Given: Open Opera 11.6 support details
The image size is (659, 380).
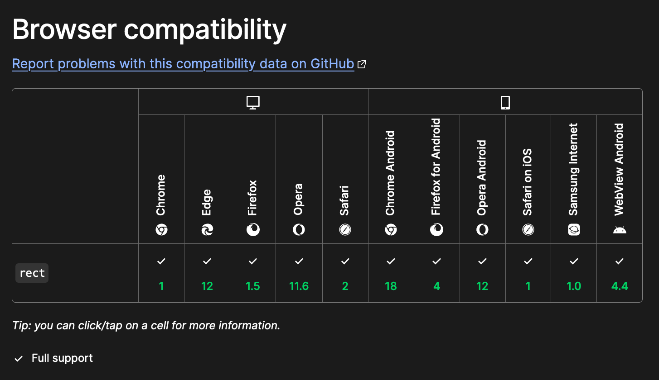Looking at the screenshot, I should [x=299, y=273].
